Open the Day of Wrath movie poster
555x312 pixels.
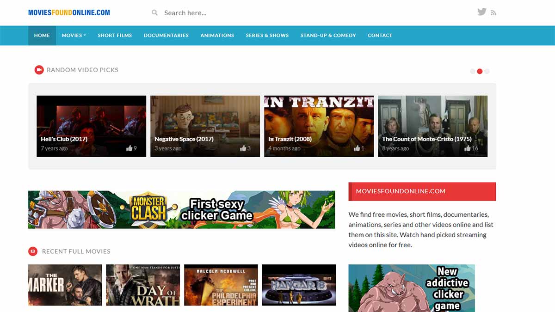tap(143, 285)
